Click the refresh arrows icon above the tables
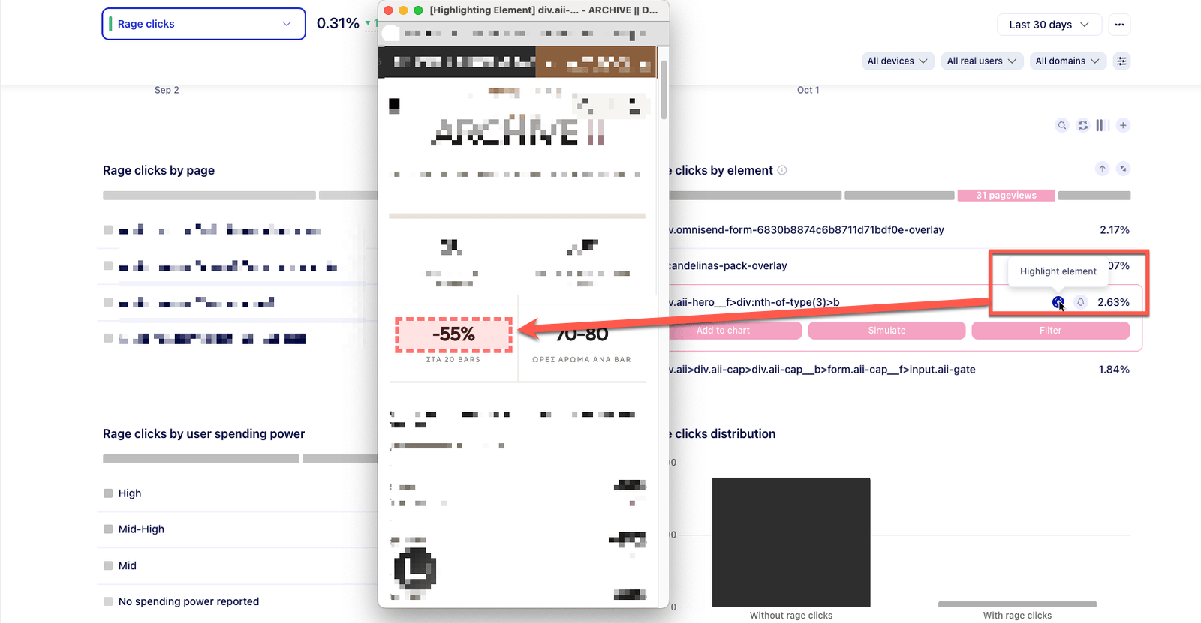Screen dimensions: 1201x623 pos(1082,126)
